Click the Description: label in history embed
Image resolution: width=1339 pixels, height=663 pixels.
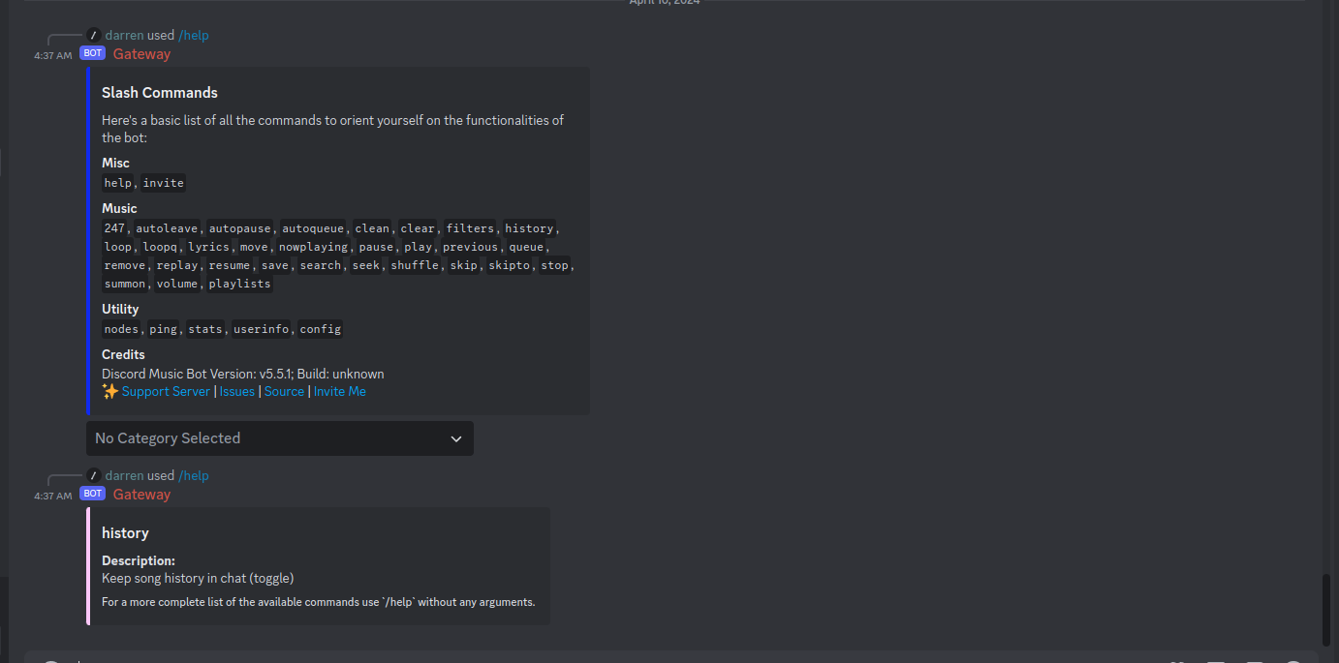(139, 560)
